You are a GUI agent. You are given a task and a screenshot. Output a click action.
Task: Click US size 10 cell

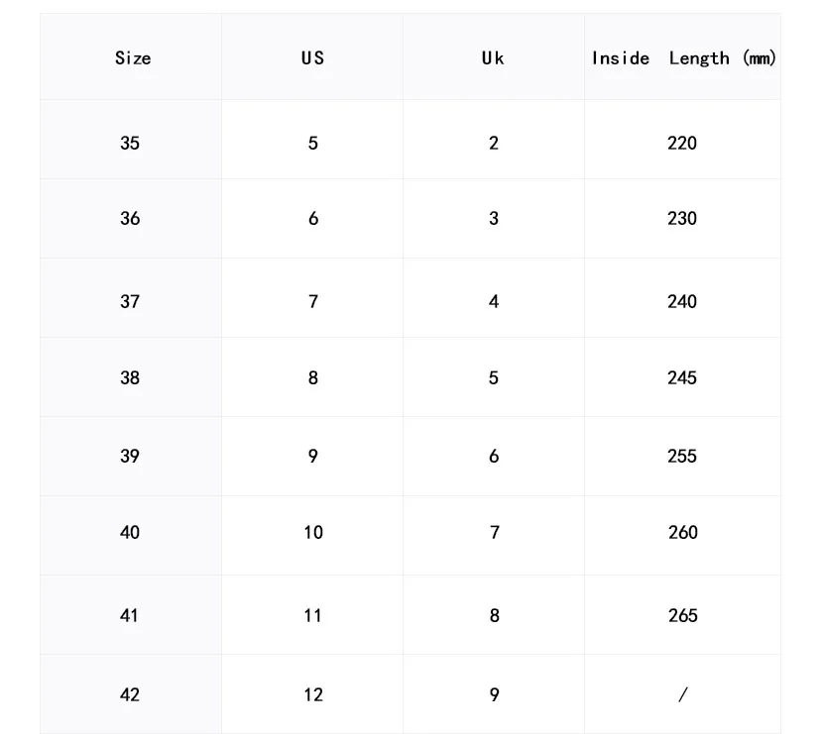coord(313,532)
